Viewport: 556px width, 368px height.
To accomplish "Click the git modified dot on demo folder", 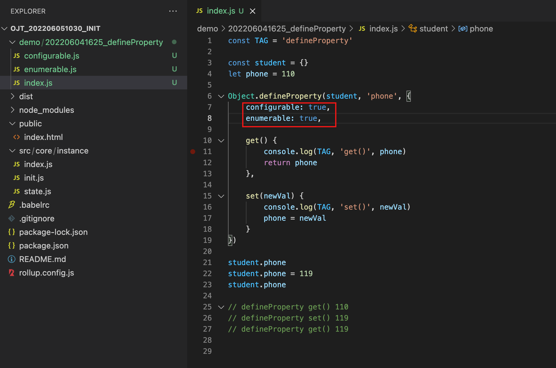I will tap(174, 42).
